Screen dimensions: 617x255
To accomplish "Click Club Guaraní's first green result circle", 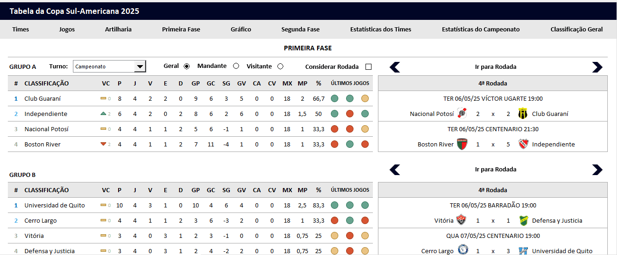I will coord(335,98).
